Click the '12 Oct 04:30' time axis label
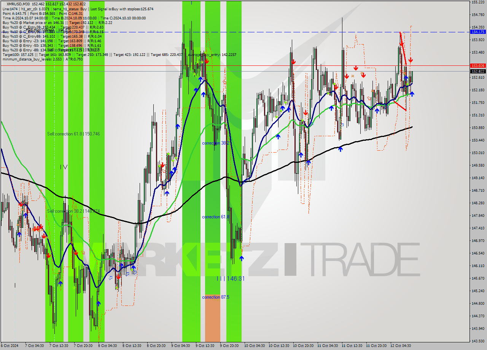 (400, 346)
